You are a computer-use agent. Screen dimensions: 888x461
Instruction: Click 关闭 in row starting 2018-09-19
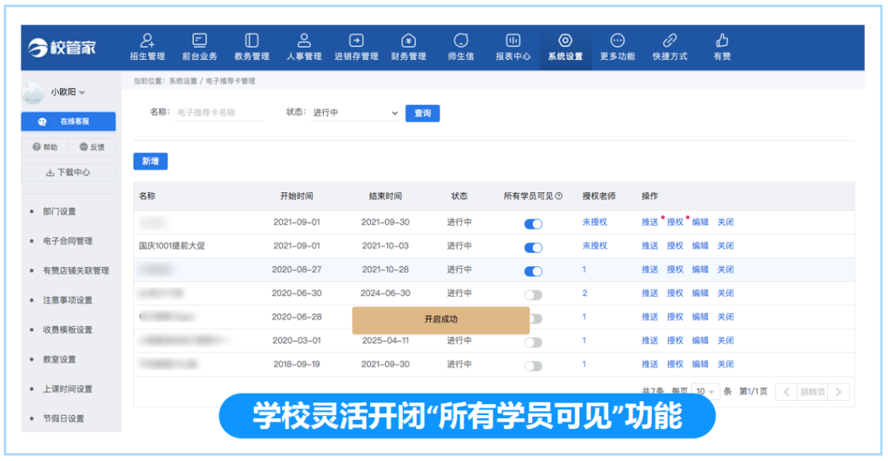725,364
